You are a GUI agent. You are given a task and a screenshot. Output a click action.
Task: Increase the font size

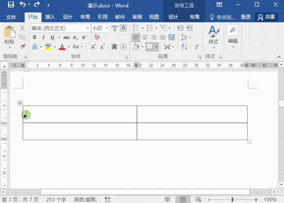click(x=94, y=47)
